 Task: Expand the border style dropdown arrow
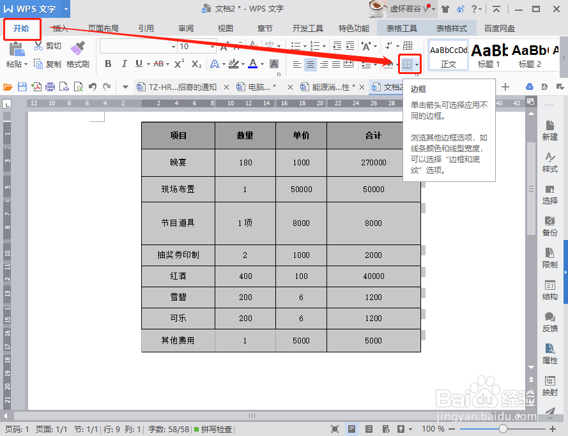[x=417, y=64]
